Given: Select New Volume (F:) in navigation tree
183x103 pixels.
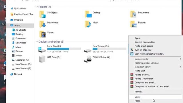Looking at the screenshot, I should pyautogui.click(x=23, y=68).
